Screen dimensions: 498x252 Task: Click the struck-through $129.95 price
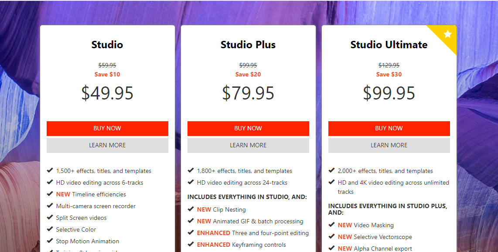click(389, 65)
